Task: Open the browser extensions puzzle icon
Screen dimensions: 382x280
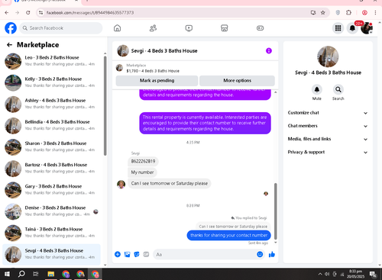Action: pos(348,12)
